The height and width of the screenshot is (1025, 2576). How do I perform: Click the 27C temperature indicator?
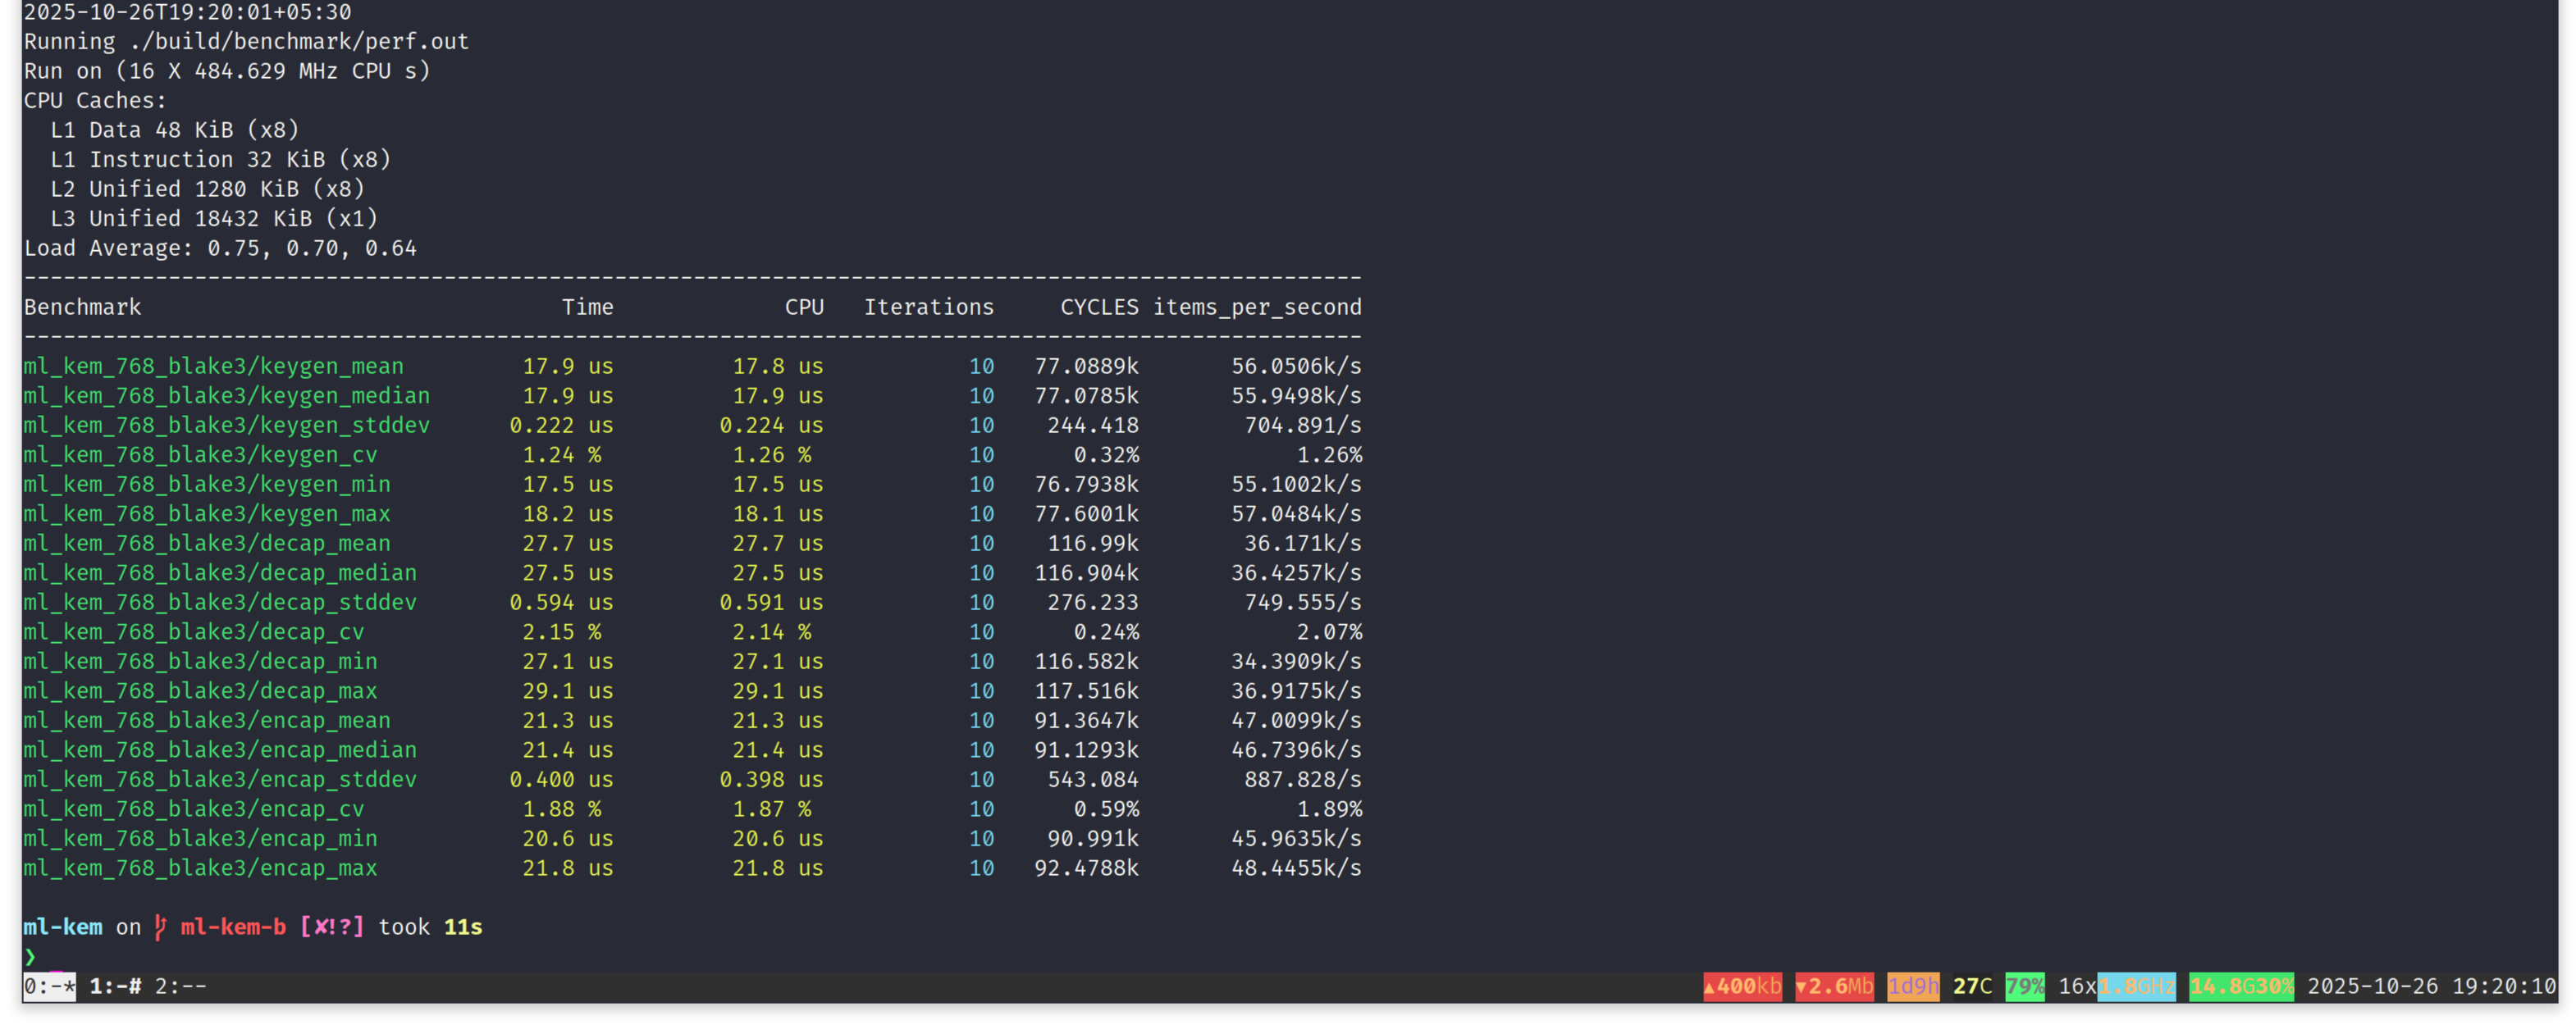pyautogui.click(x=1972, y=986)
